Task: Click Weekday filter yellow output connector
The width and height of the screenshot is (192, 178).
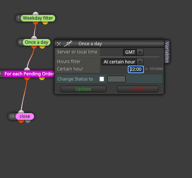Action: click(x=45, y=23)
